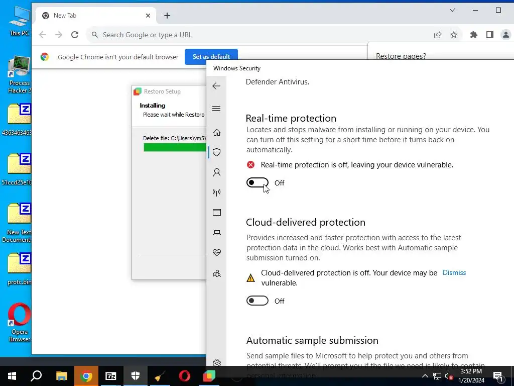The height and width of the screenshot is (386, 514).
Task: Reload the Chrome page
Action: pyautogui.click(x=75, y=35)
